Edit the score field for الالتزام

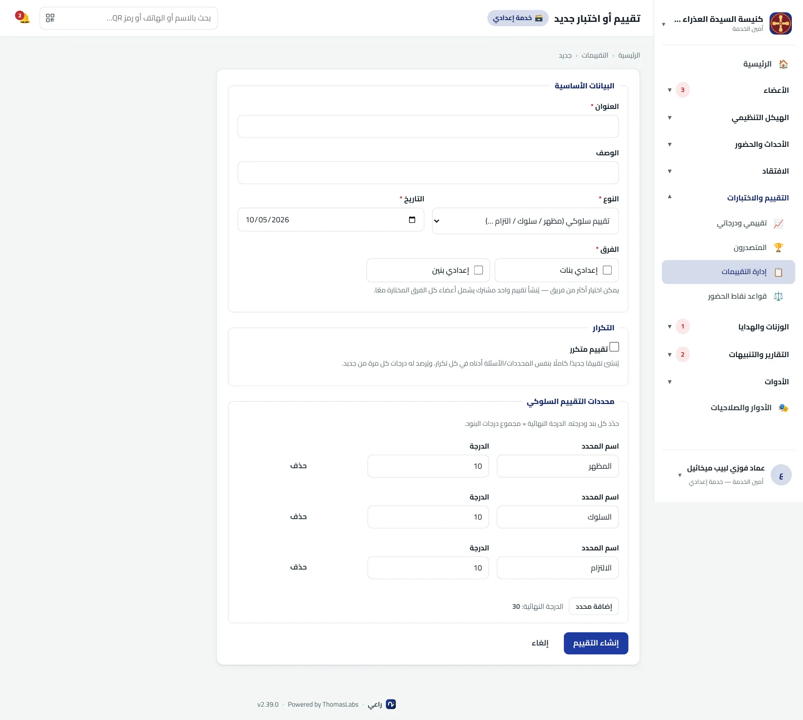click(x=428, y=568)
